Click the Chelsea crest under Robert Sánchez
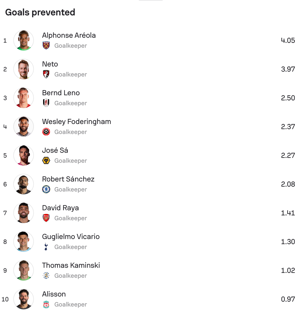 point(46,189)
